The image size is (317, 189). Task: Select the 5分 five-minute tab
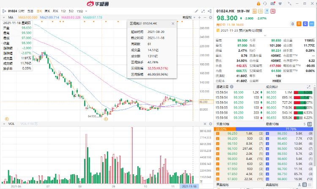coord(71,11)
